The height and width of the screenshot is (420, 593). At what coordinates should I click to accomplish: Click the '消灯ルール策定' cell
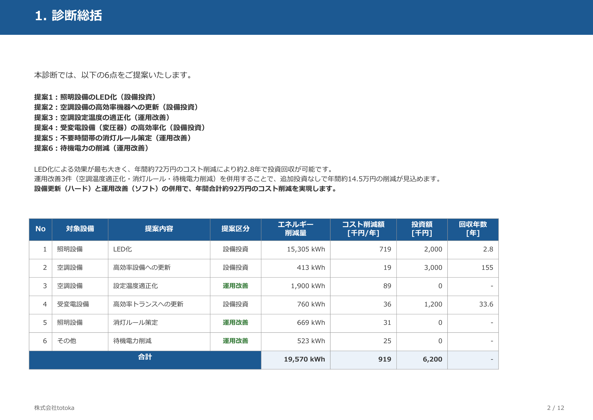click(159, 323)
